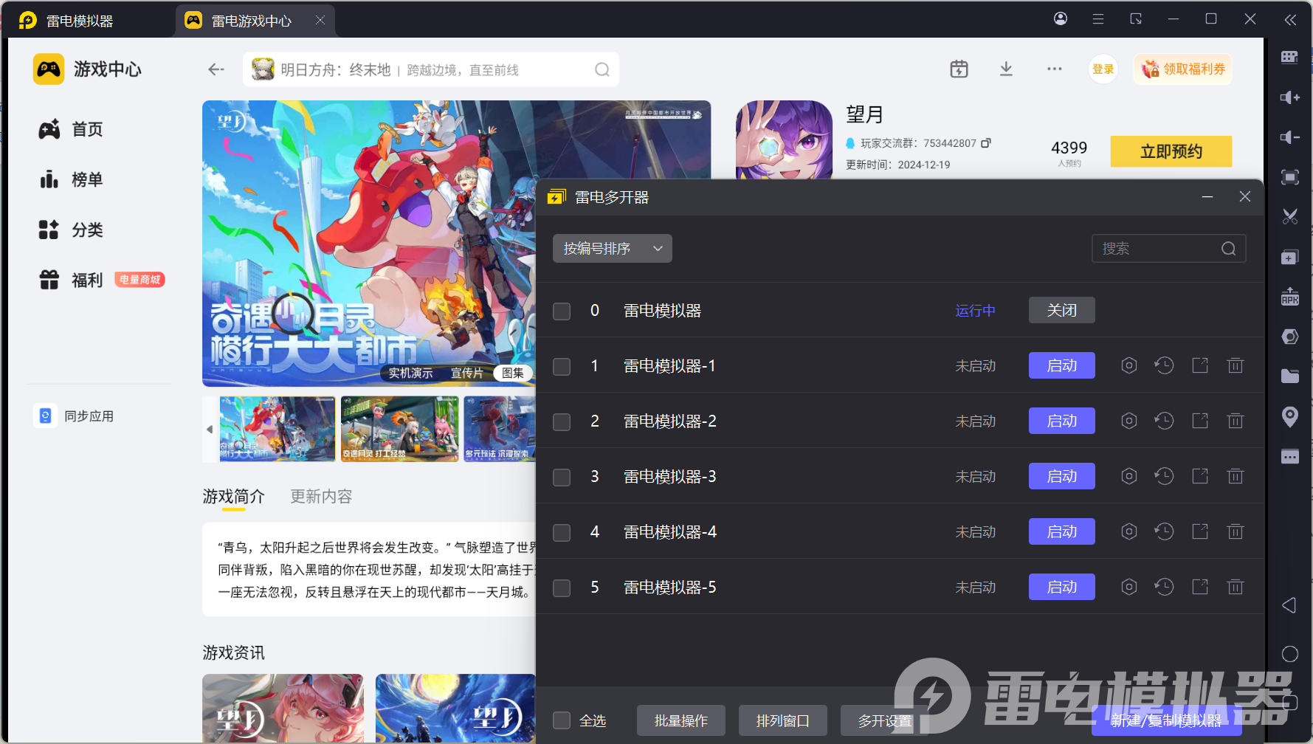Open 福利 in the game center sidebar
This screenshot has height=744, width=1313.
71,280
